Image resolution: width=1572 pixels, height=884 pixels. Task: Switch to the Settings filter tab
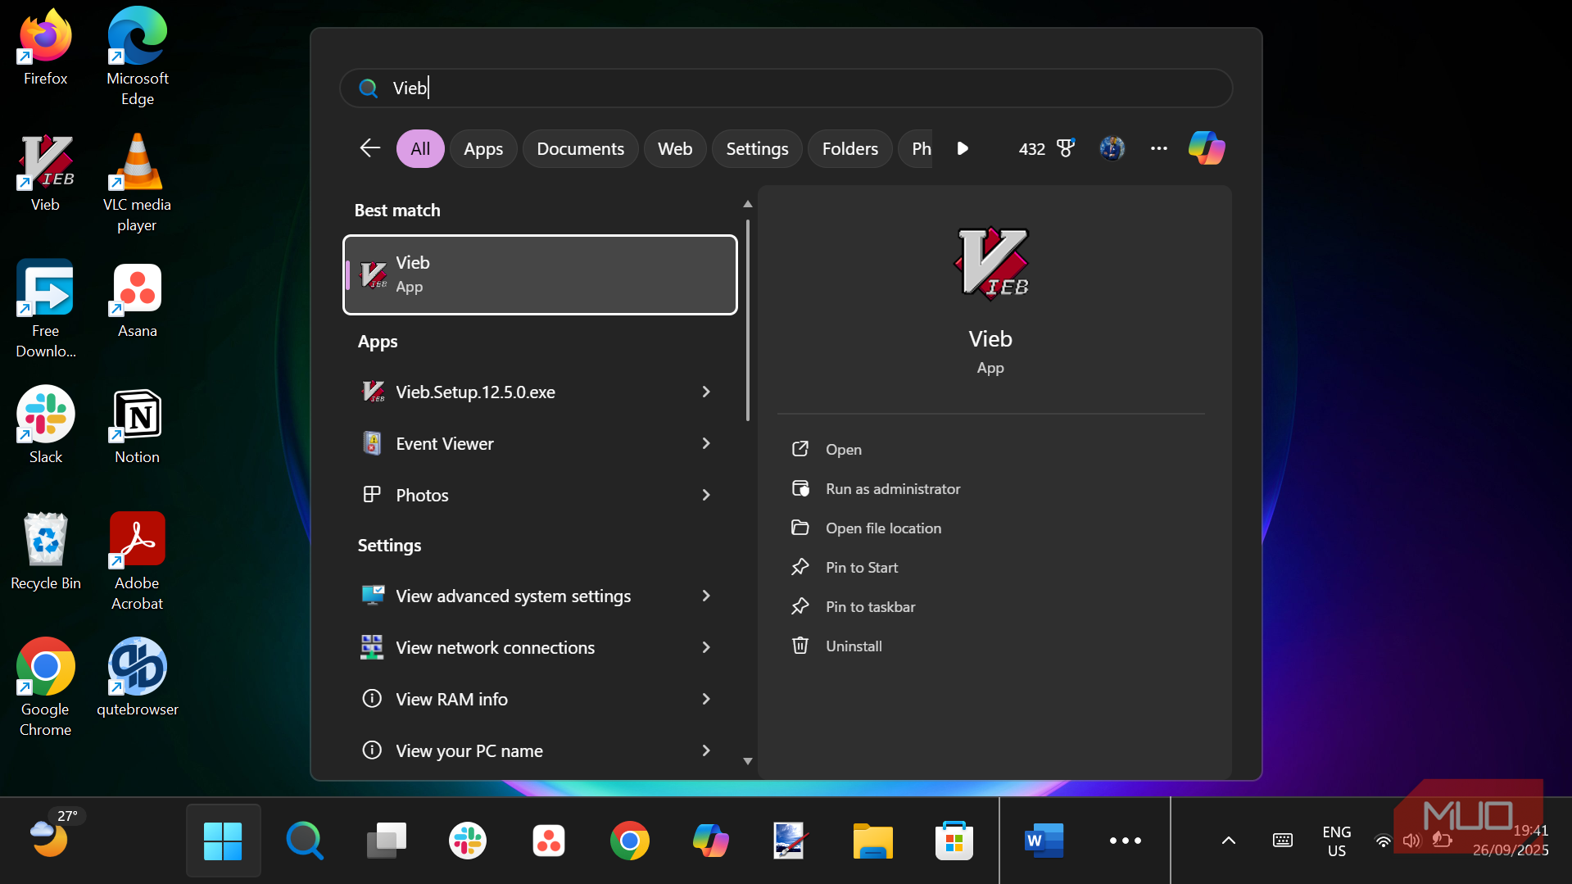click(757, 148)
